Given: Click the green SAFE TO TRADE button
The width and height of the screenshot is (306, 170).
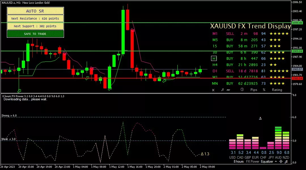Looking at the screenshot, I should [x=35, y=34].
